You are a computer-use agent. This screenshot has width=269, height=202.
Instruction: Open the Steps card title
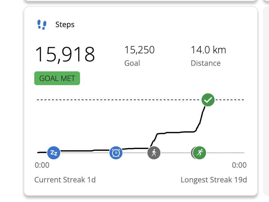click(65, 25)
